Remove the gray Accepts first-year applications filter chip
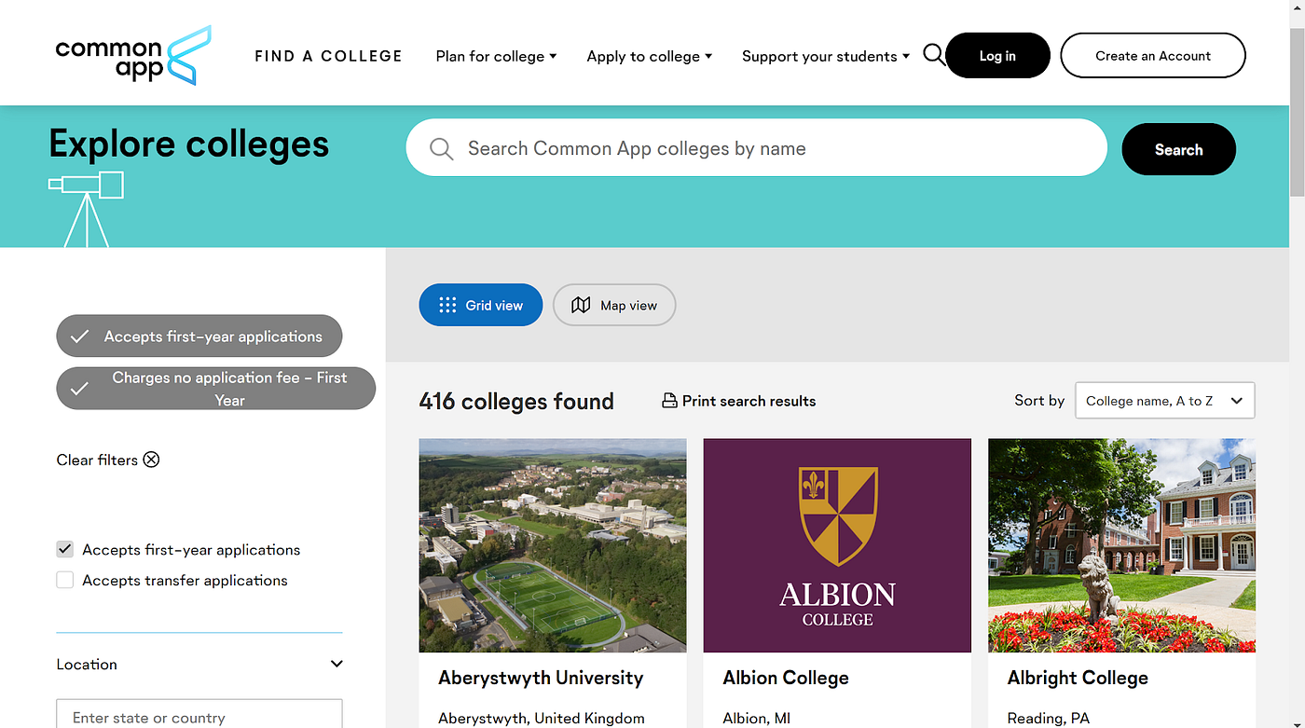The height and width of the screenshot is (728, 1305). point(199,337)
